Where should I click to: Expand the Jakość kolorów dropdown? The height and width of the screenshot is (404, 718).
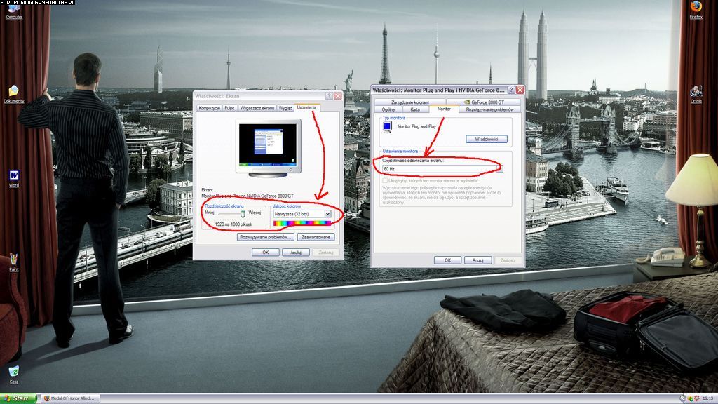[x=327, y=213]
